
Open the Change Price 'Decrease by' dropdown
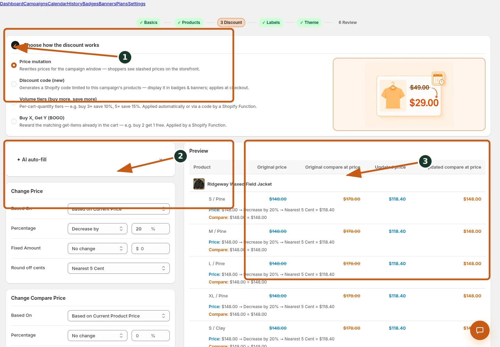coord(98,229)
